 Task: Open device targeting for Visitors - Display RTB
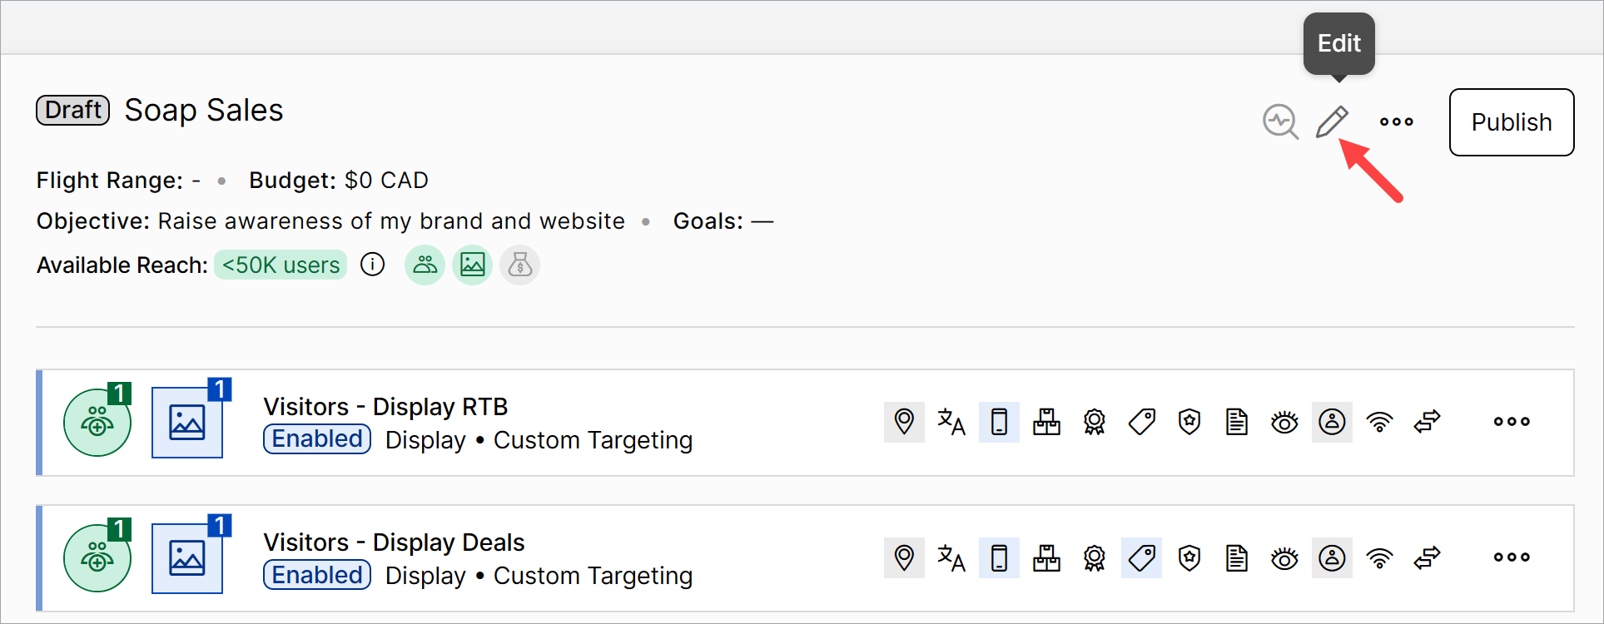pos(999,422)
